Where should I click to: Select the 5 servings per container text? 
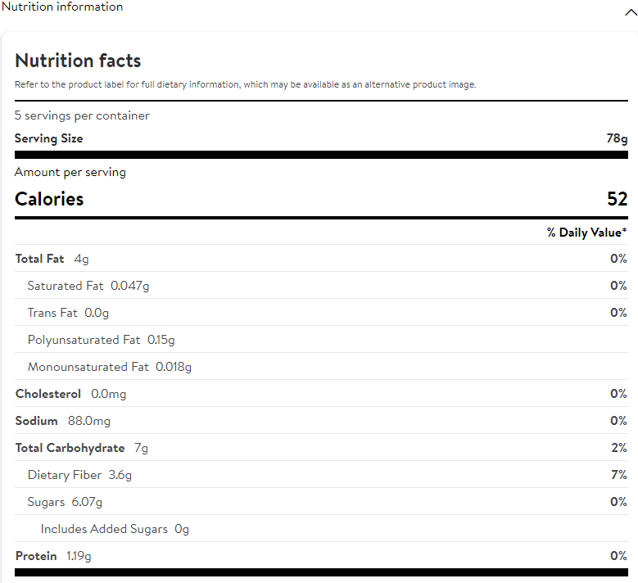[x=82, y=115]
